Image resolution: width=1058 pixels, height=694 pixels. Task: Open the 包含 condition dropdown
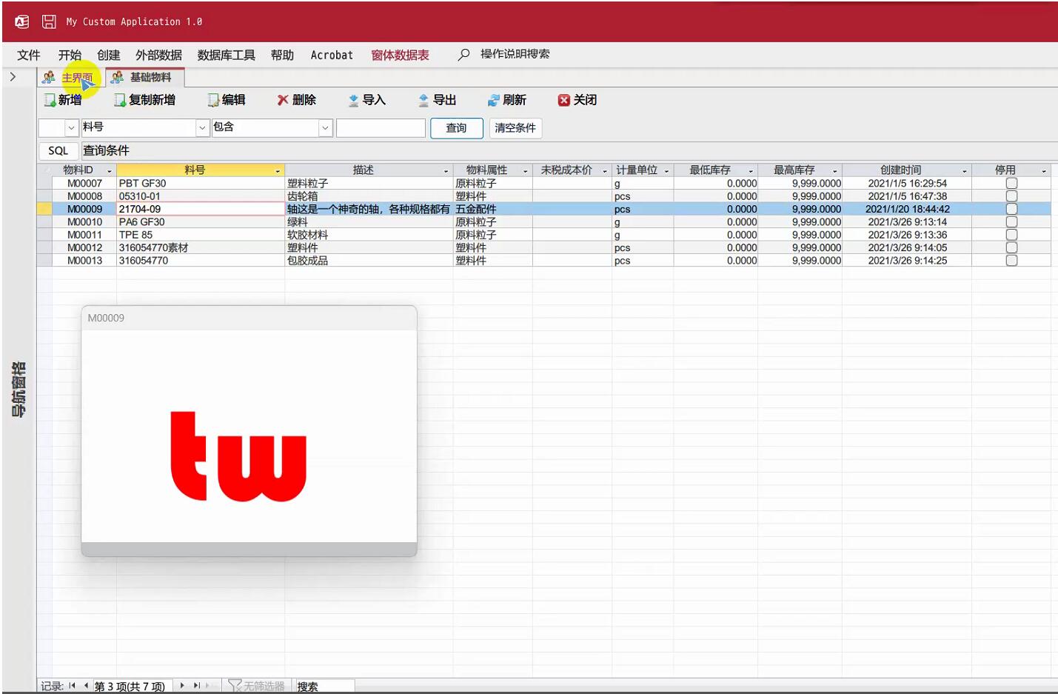click(x=325, y=128)
